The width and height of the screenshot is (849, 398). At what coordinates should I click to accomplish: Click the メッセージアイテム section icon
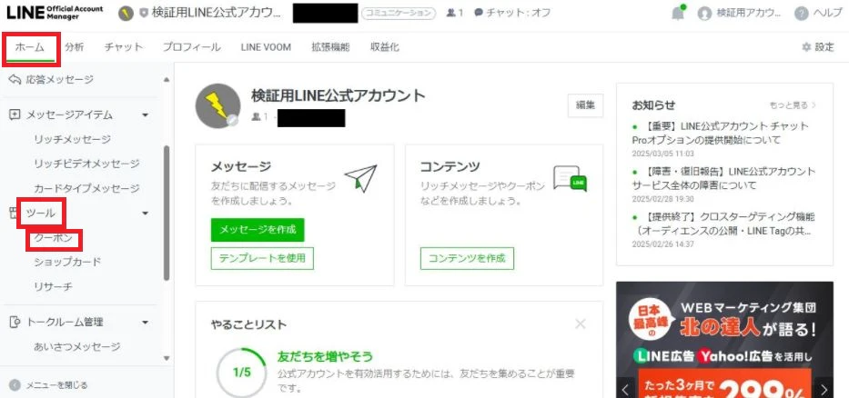(x=15, y=114)
